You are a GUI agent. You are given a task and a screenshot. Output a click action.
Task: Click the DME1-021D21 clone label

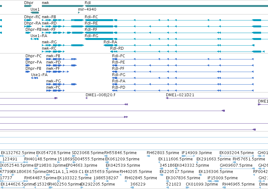pyautogui.click(x=180, y=95)
